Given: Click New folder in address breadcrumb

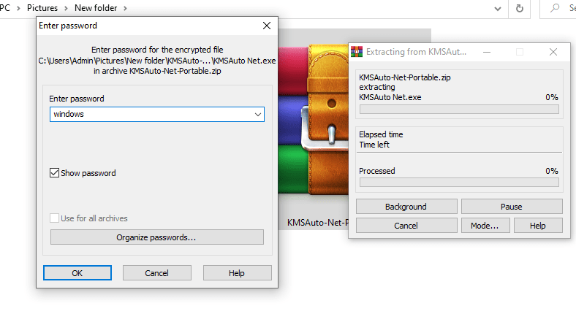Looking at the screenshot, I should 96,8.
